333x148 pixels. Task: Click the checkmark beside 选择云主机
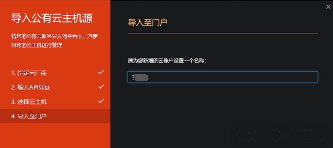pos(101,101)
